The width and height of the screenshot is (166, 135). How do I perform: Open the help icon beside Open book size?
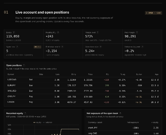click(x=101, y=47)
